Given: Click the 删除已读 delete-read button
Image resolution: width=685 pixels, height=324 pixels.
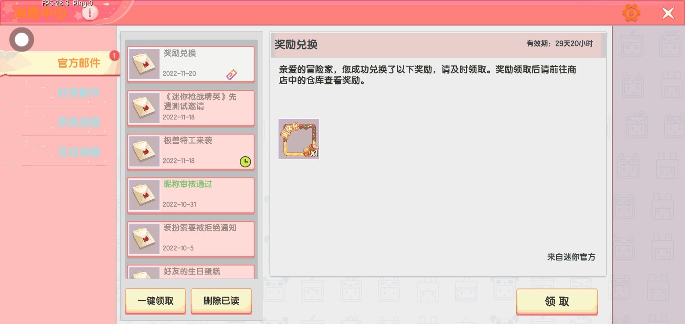Looking at the screenshot, I should (221, 301).
